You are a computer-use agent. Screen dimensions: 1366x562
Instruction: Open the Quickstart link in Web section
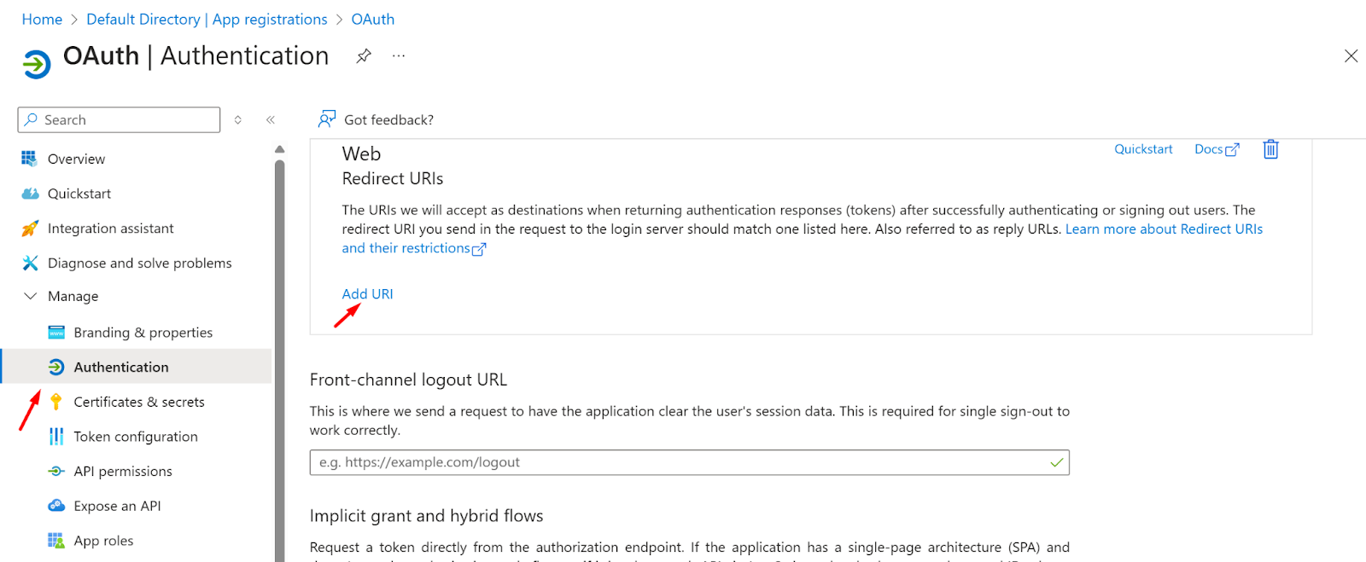[1143, 149]
